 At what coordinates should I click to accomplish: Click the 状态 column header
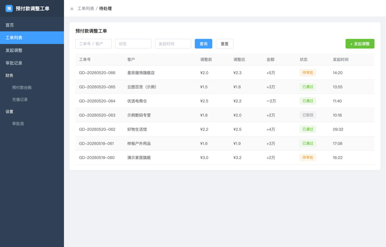pyautogui.click(x=304, y=59)
